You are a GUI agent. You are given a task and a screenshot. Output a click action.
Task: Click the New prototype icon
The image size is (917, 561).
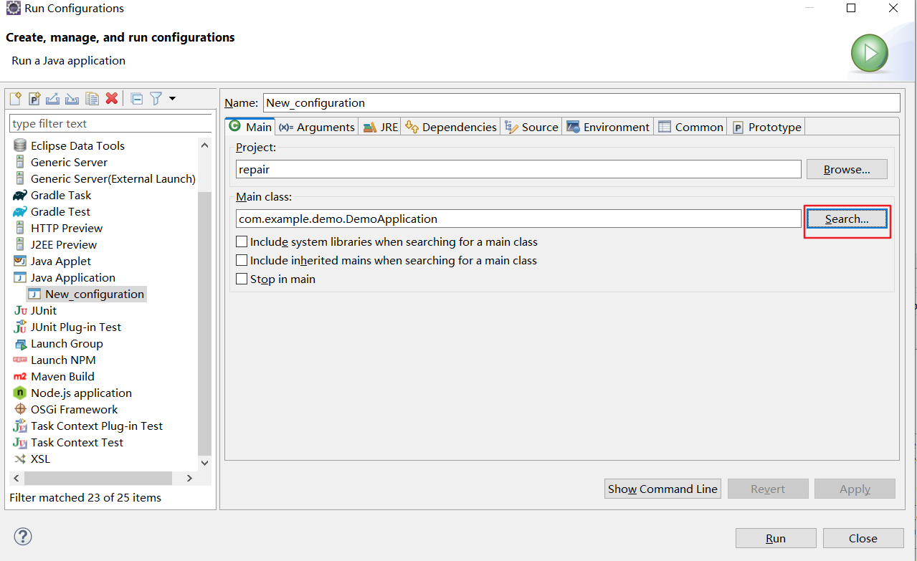click(x=34, y=98)
